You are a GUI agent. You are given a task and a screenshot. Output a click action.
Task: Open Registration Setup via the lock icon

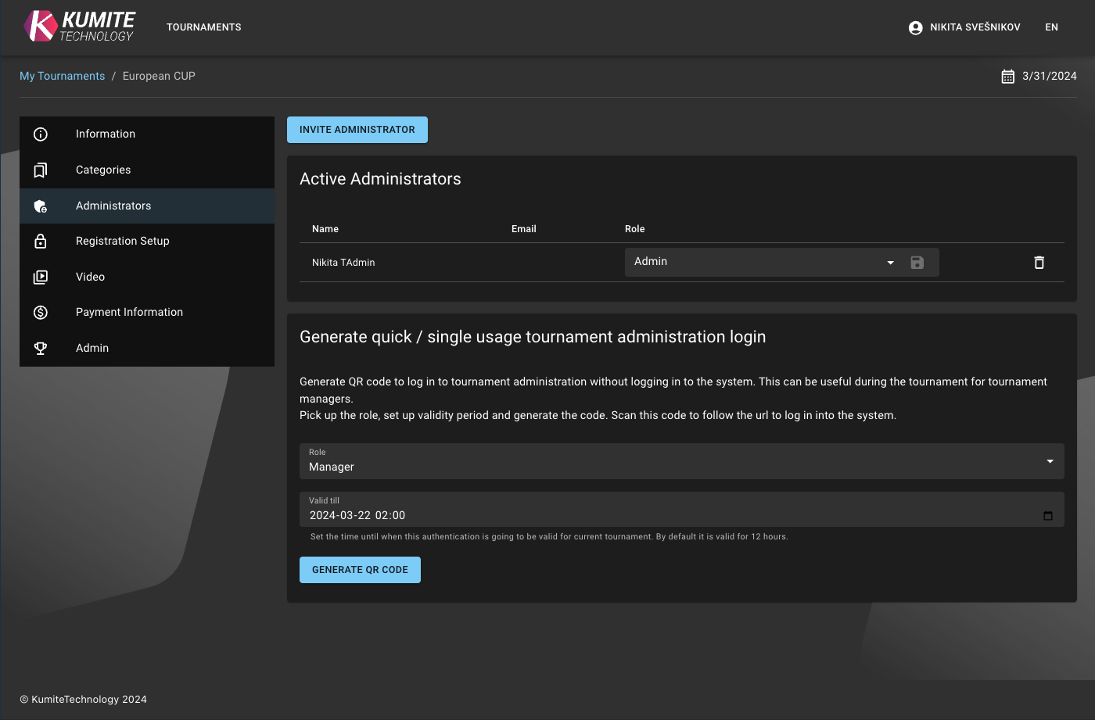coord(41,241)
